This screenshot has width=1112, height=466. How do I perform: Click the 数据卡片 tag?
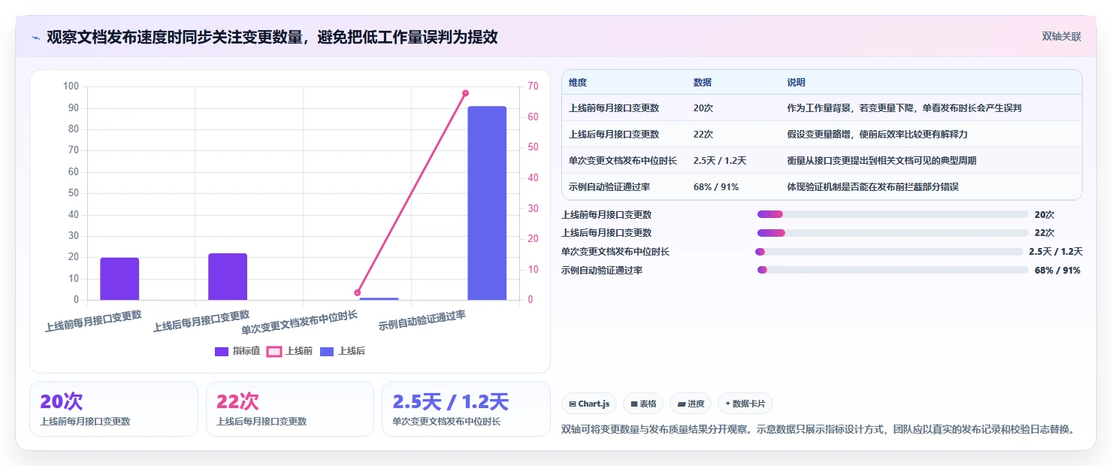[745, 404]
